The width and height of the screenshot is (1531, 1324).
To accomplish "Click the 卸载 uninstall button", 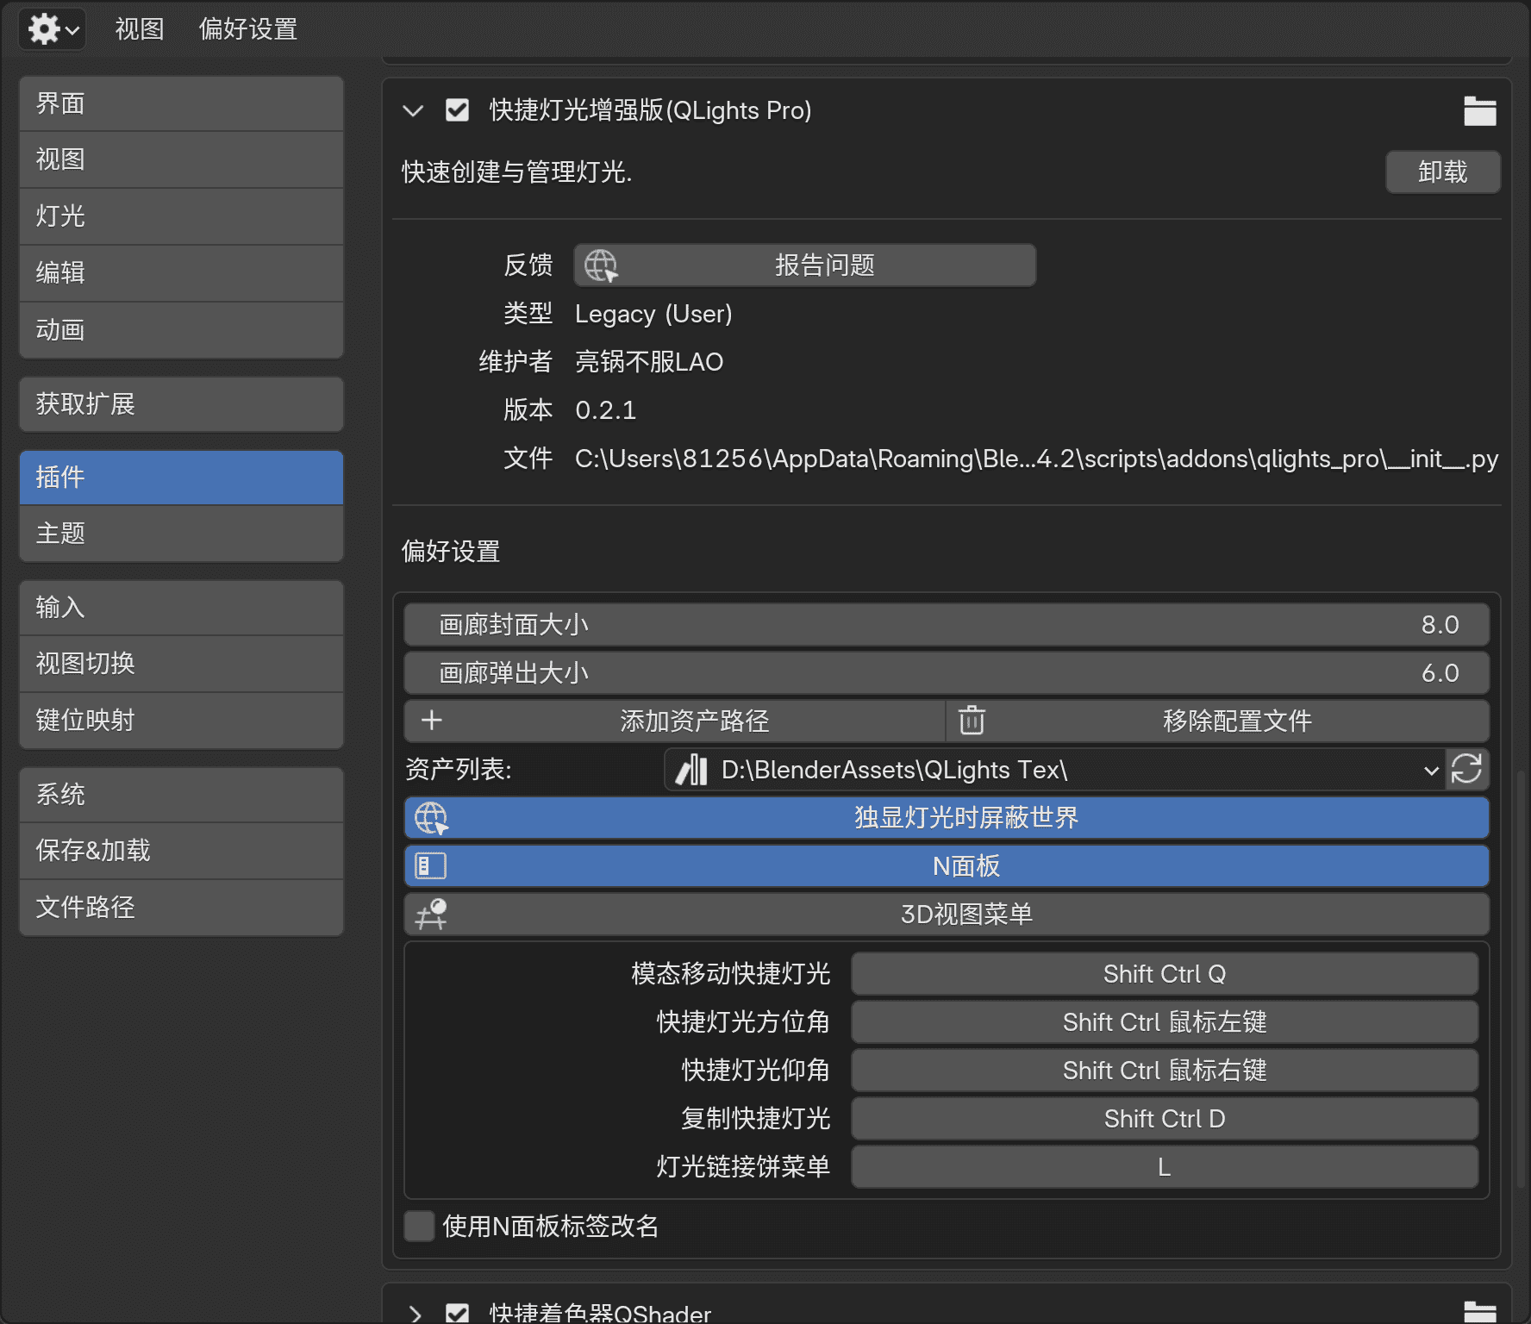I will point(1442,172).
